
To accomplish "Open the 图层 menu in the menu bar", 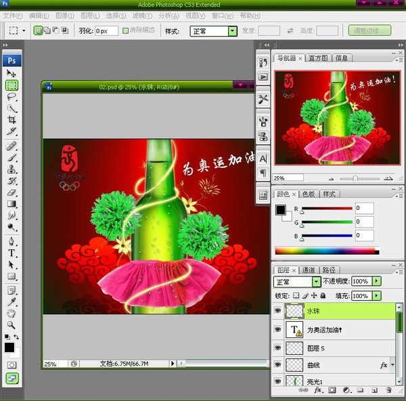I will point(88,15).
